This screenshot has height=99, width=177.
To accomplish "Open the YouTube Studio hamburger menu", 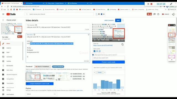I will (x=3, y=14).
